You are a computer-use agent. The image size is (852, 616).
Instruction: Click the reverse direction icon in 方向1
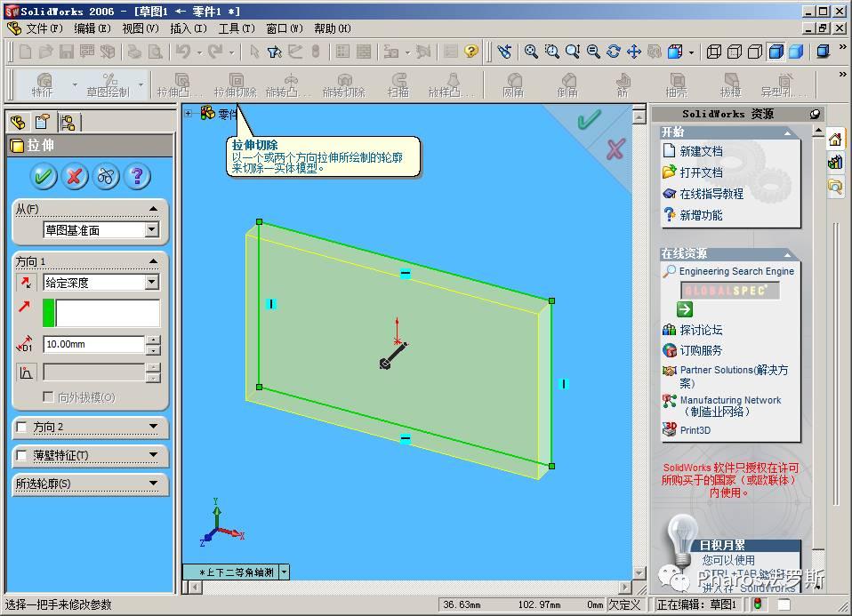point(26,283)
